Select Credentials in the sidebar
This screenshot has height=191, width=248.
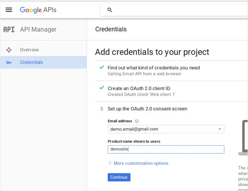pyautogui.click(x=31, y=62)
